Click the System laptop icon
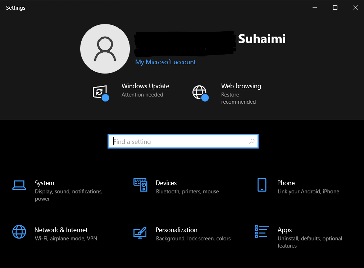364x268 pixels. coord(19,185)
